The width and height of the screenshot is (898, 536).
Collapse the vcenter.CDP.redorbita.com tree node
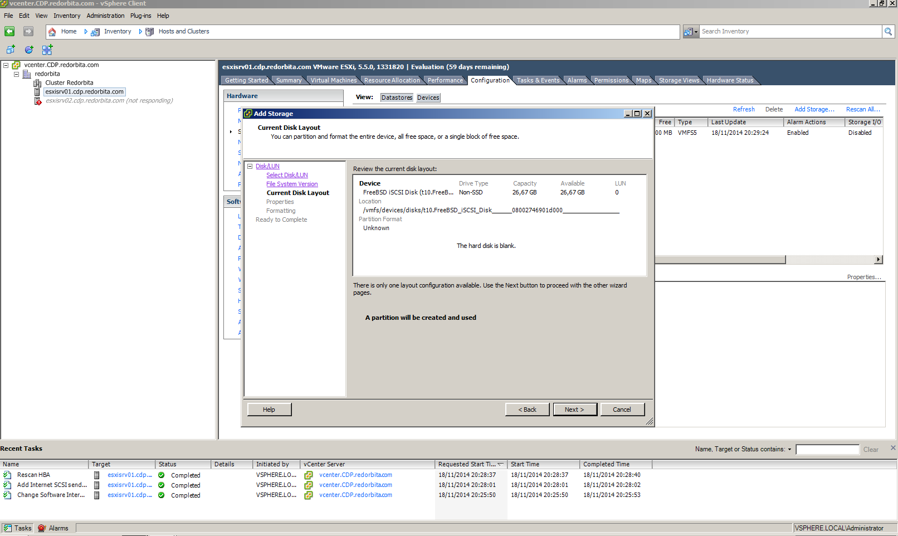[6, 65]
